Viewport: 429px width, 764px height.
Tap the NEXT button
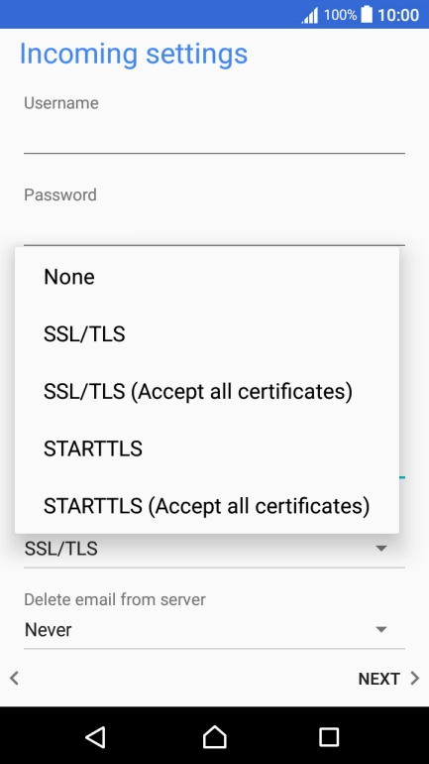click(x=378, y=679)
